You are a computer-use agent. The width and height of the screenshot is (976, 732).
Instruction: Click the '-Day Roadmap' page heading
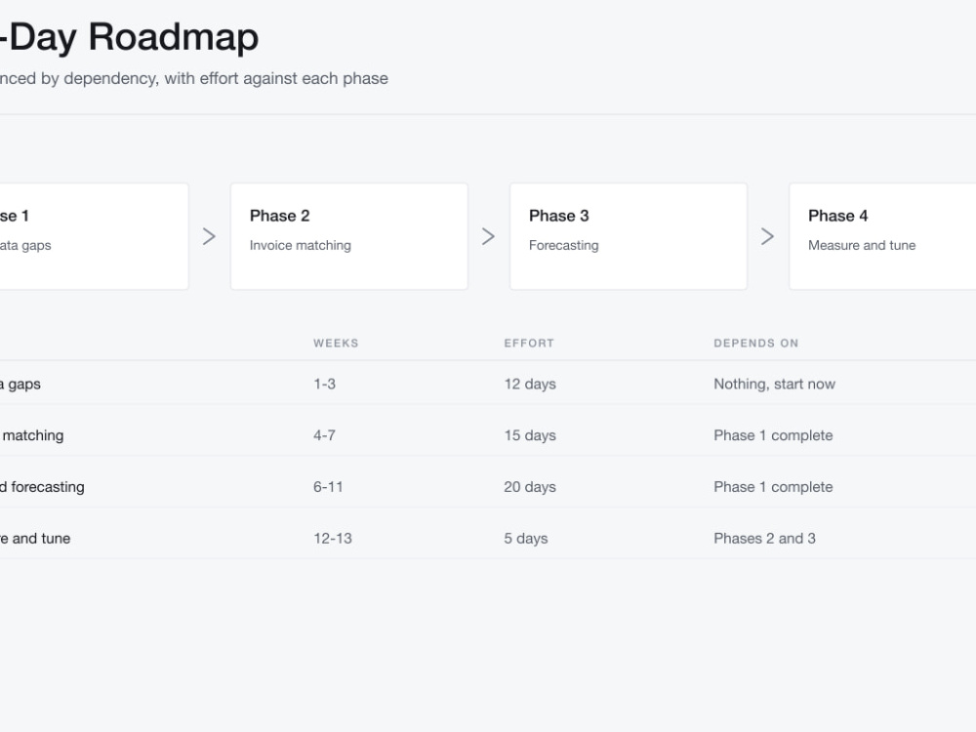(x=130, y=37)
